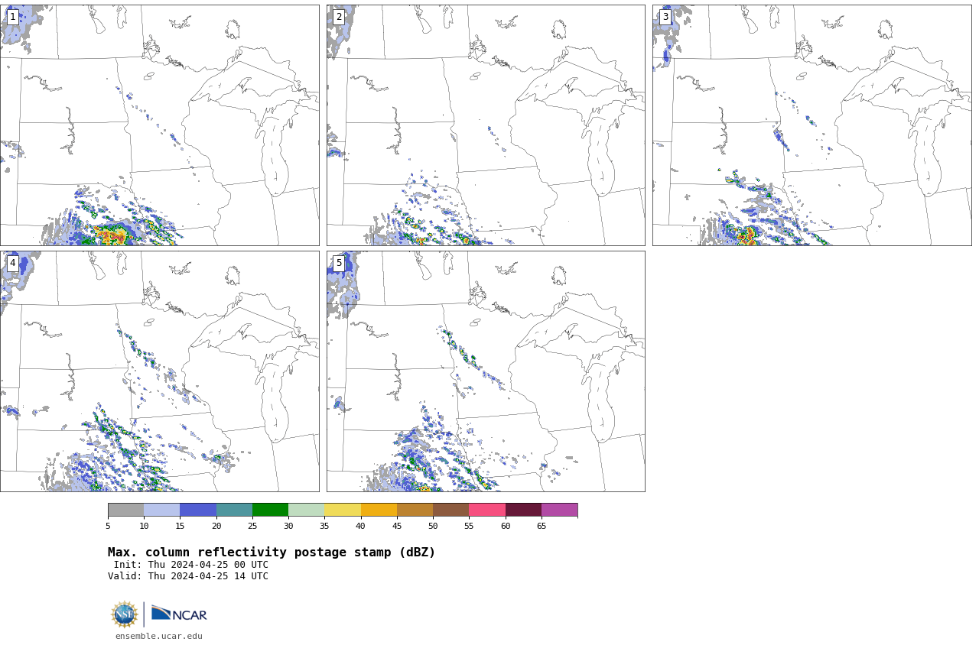Image resolution: width=979 pixels, height=645 pixels.
Task: Select the yellow 35-40 dBZ swatch
Action: 343,510
